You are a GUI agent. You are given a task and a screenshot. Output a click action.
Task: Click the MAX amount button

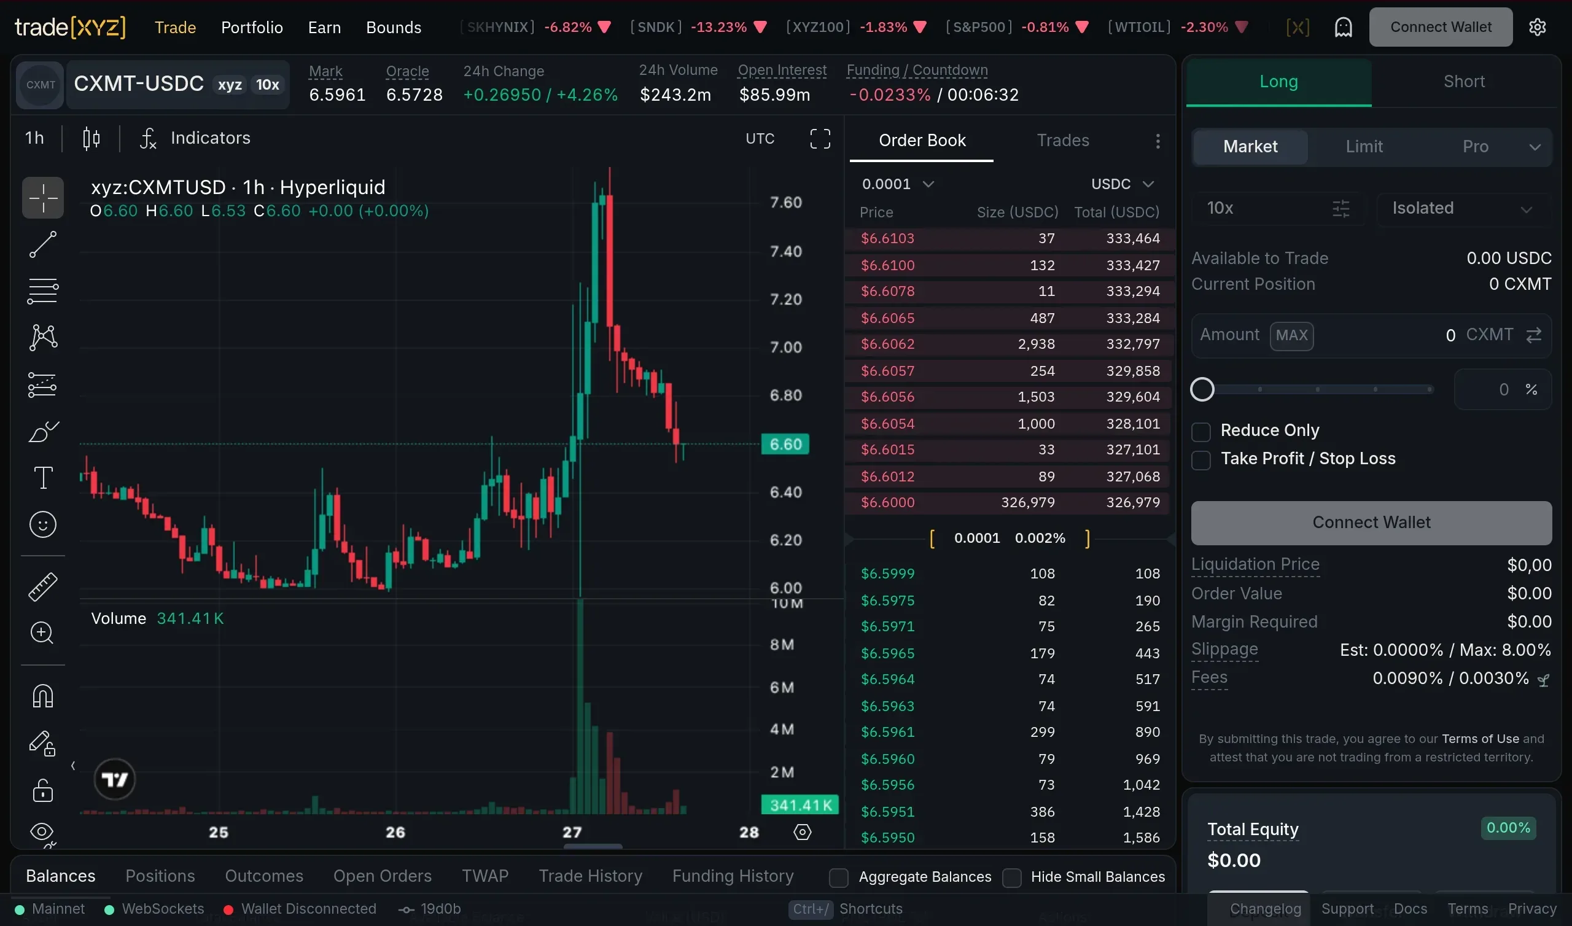pos(1291,336)
